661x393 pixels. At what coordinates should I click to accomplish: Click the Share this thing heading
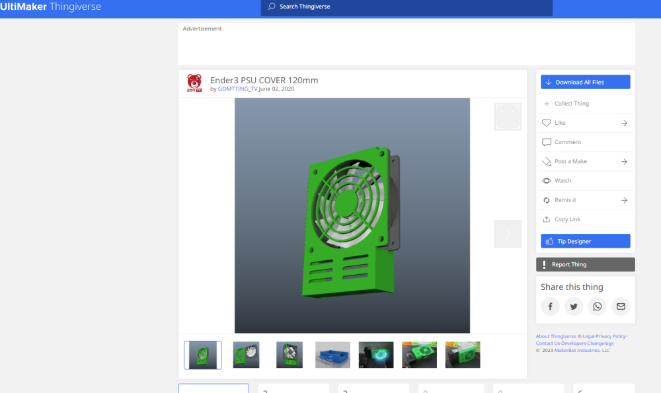tap(572, 287)
